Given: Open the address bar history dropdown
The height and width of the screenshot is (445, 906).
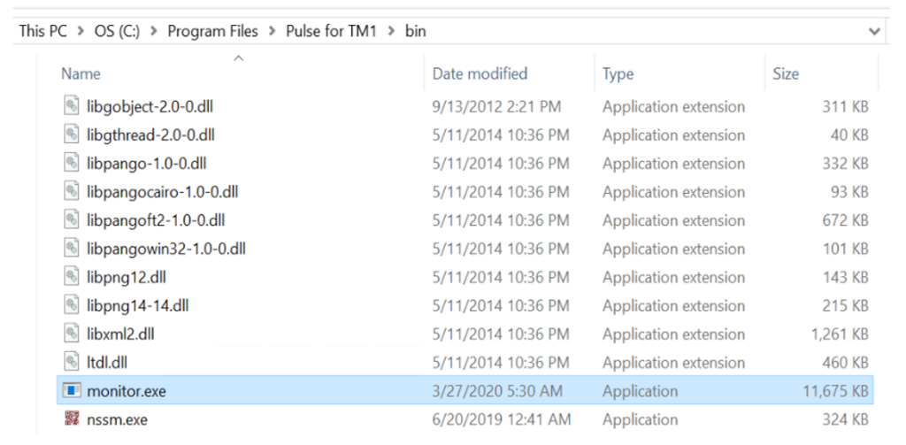Looking at the screenshot, I should [874, 32].
